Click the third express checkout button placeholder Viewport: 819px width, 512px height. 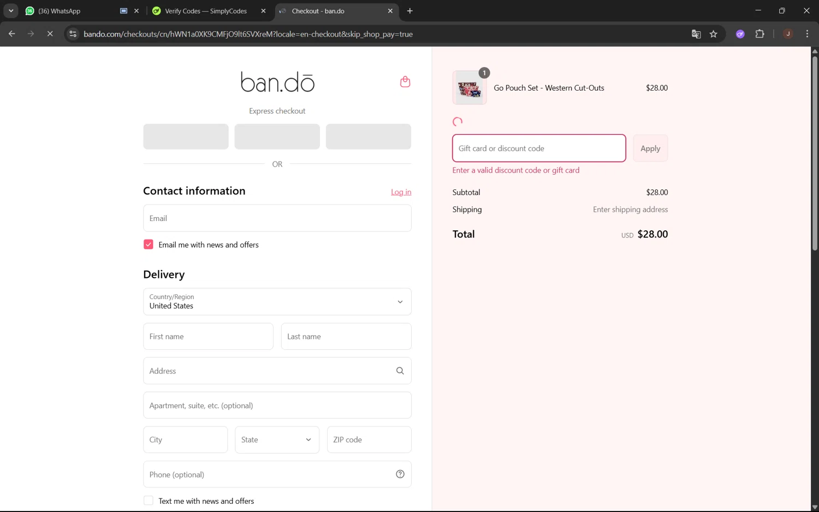pyautogui.click(x=369, y=136)
